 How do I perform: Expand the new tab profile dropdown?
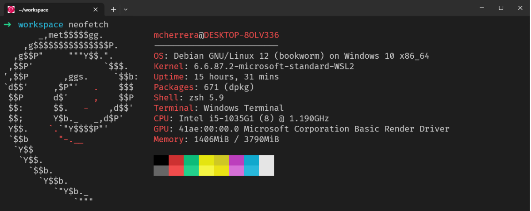click(126, 9)
